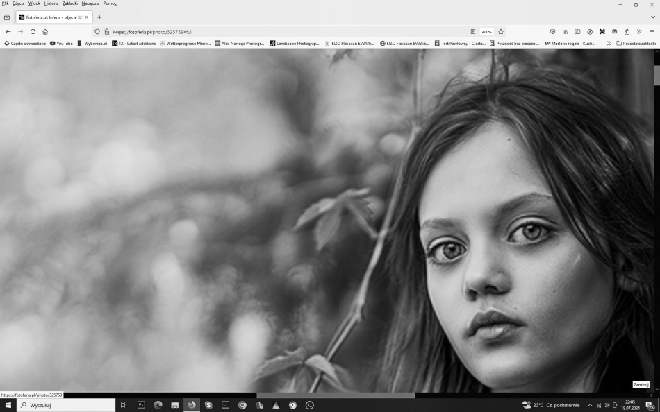Click the horizontal scrollbar thumb

336,395
